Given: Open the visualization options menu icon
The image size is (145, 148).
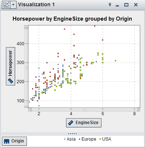Looking at the screenshot, I should (x=110, y=5).
